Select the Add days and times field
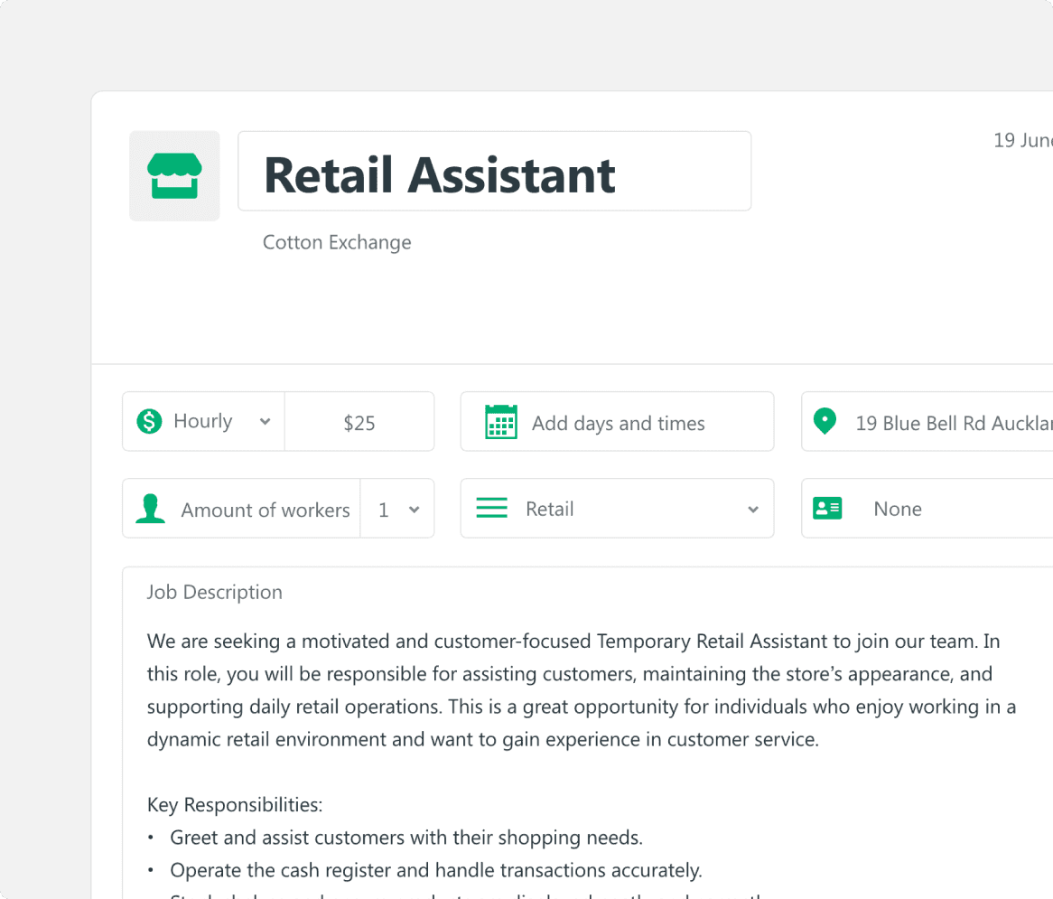This screenshot has height=899, width=1053. pyautogui.click(x=618, y=423)
